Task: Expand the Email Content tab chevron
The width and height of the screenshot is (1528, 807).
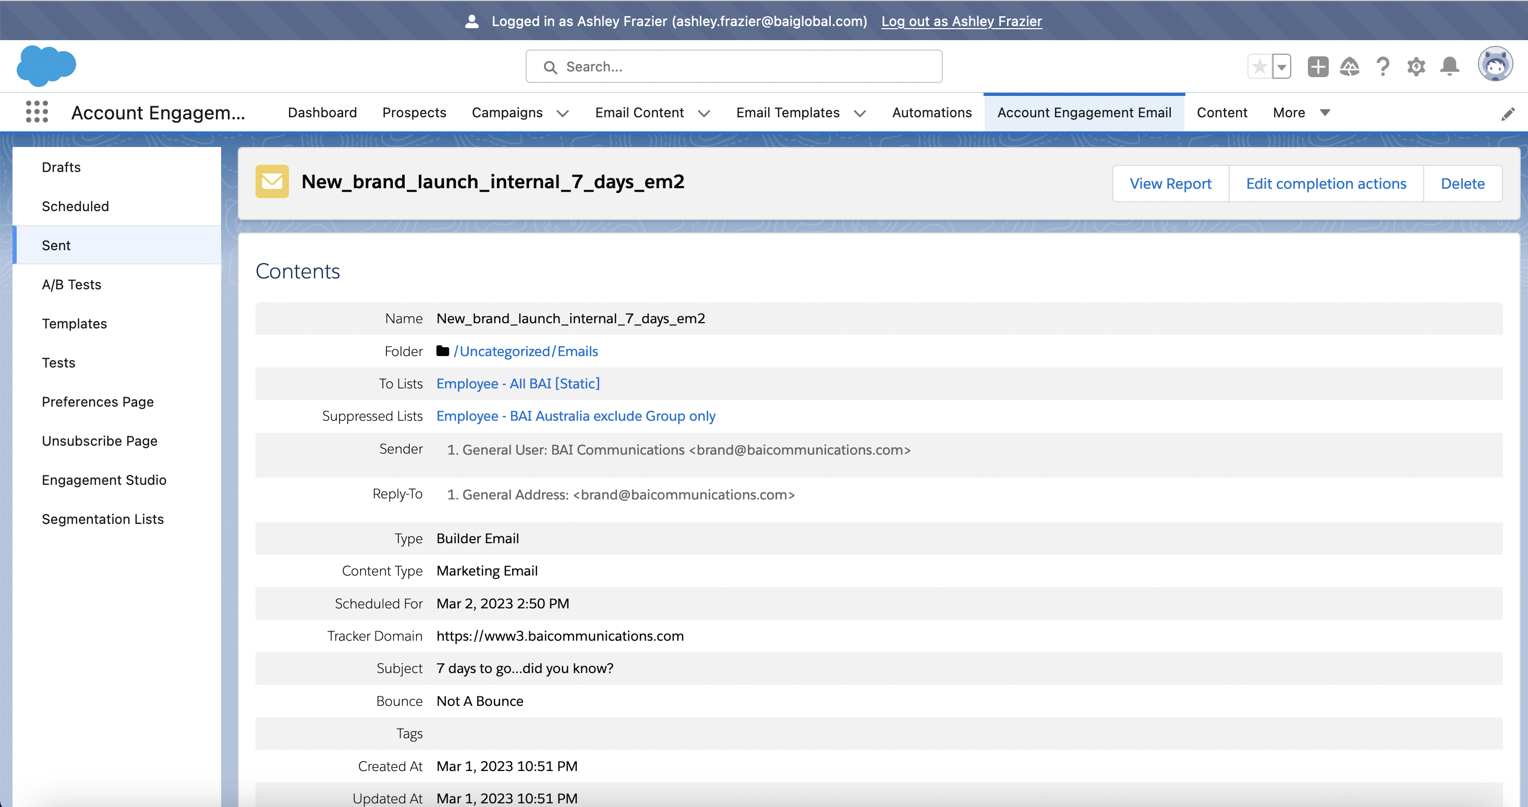Action: pos(704,113)
